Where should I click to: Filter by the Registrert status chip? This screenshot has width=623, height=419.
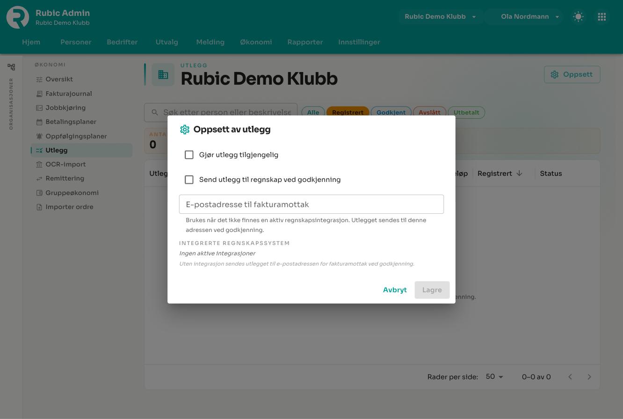[348, 112]
